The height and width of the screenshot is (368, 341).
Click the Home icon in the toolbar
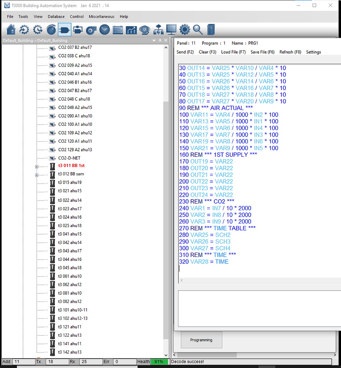(x=11, y=30)
